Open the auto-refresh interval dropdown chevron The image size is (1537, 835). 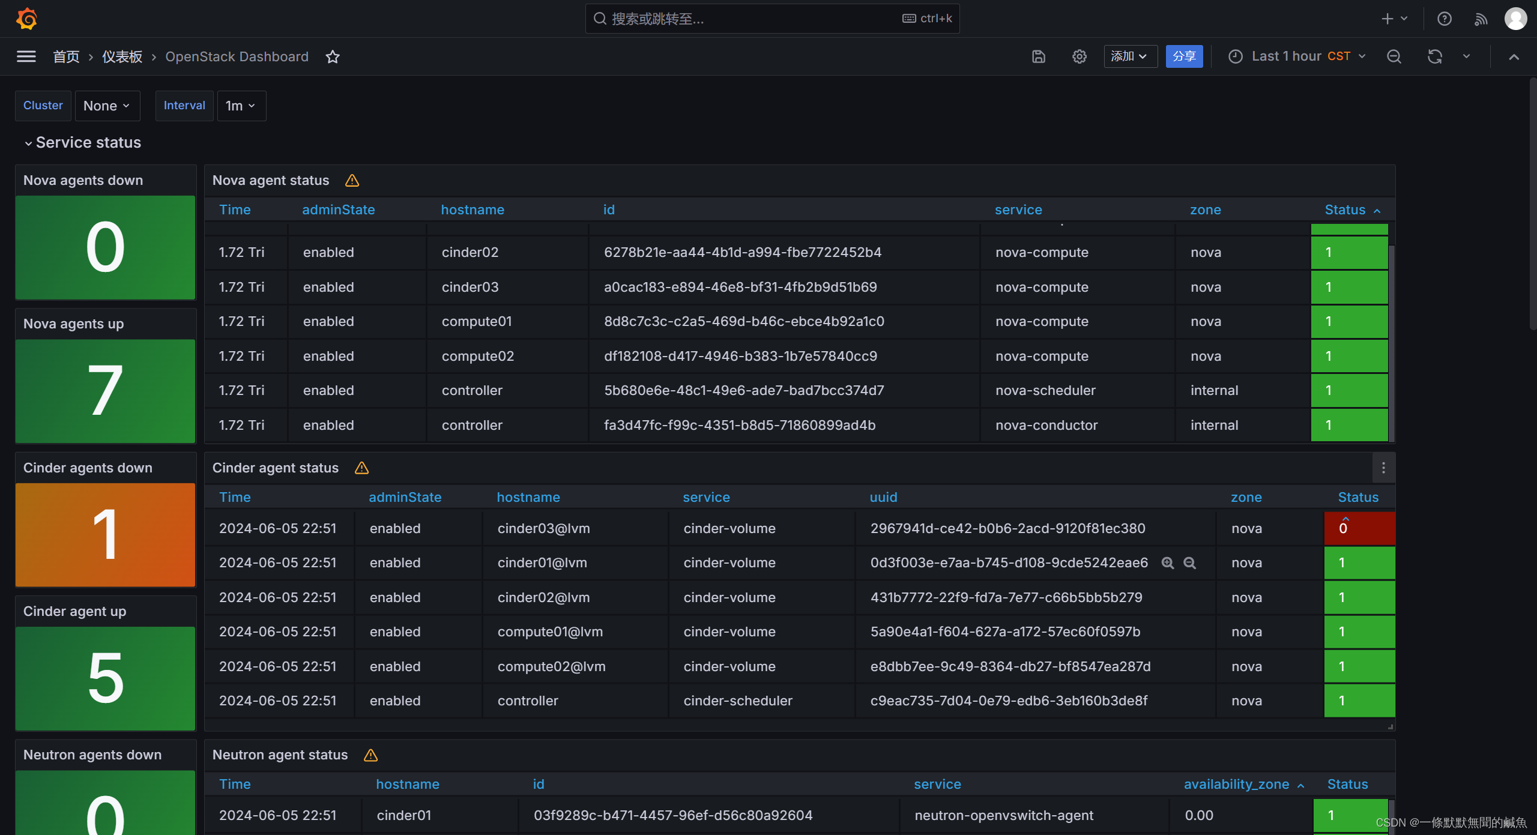[x=1465, y=56]
